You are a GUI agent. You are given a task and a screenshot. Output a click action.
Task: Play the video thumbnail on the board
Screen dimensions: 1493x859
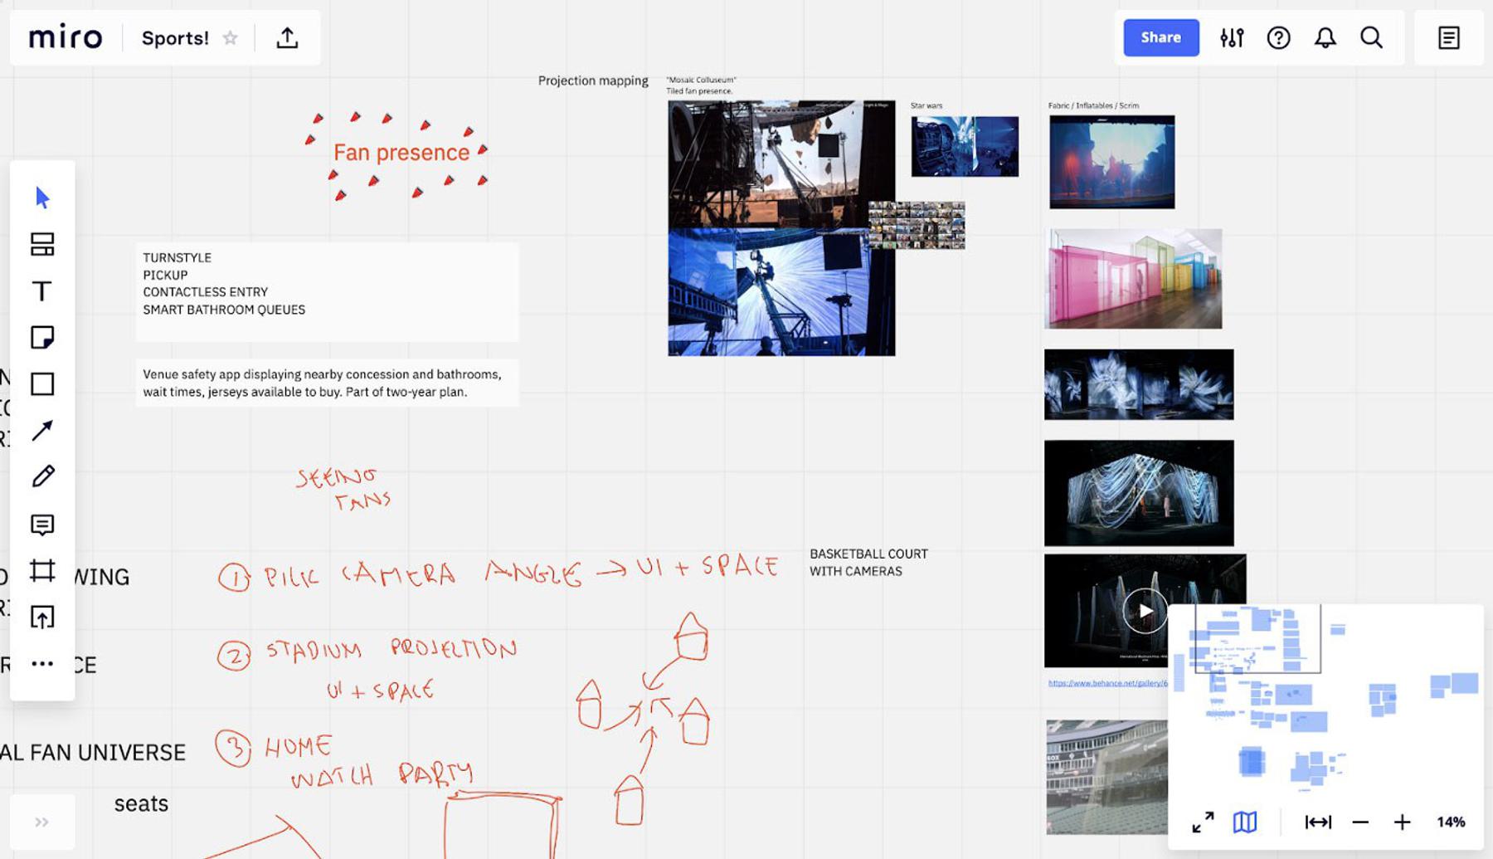point(1145,611)
